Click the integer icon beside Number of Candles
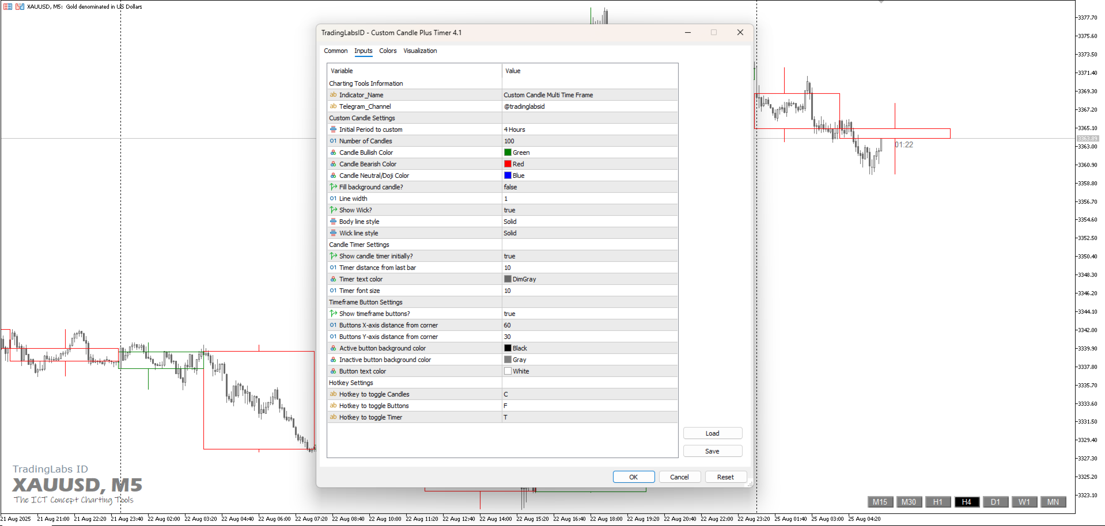Image resolution: width=1105 pixels, height=526 pixels. [x=333, y=141]
